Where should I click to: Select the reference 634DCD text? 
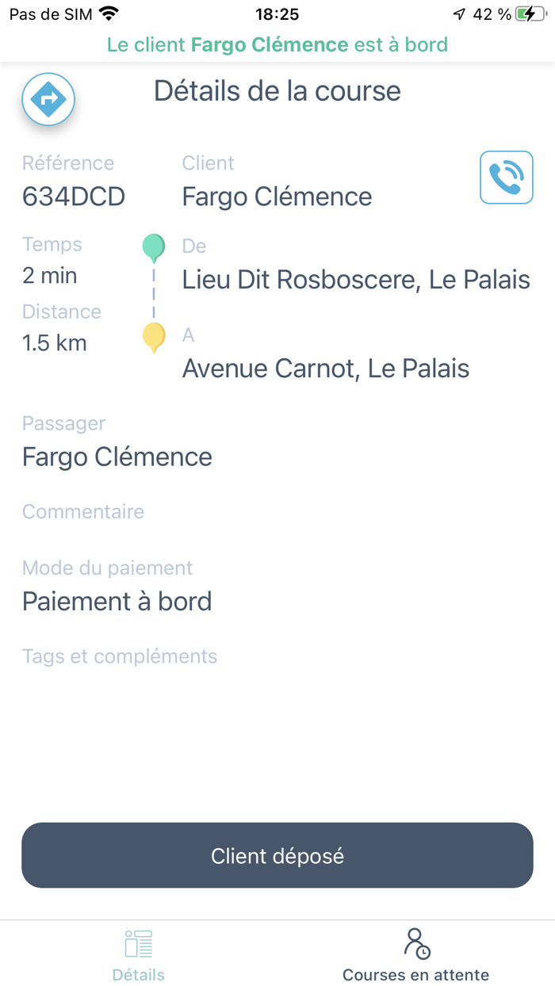point(73,196)
